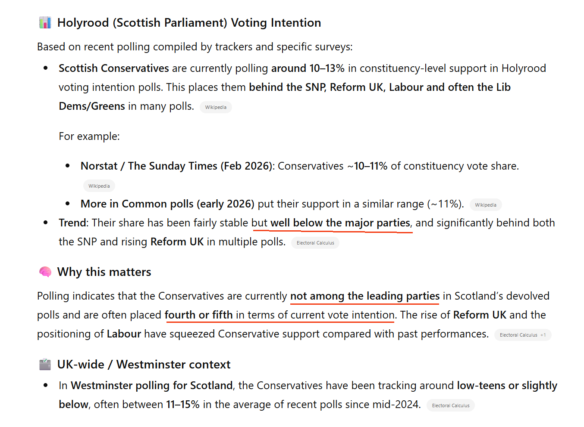Open Wikipedia citation after More in Common bullet
This screenshot has width=584, height=427.
point(486,205)
